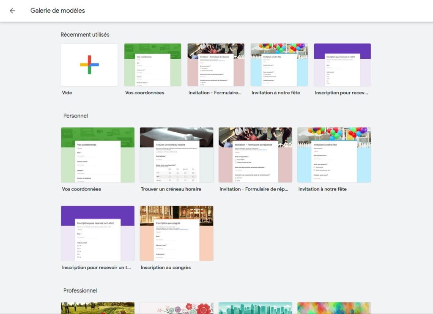Select the Trouver un créneau horaire thumbnail
433x314 pixels.
coord(176,155)
